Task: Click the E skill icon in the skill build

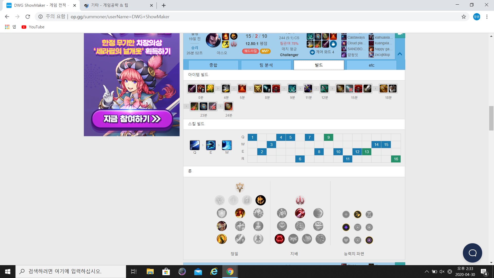Action: tap(211, 145)
